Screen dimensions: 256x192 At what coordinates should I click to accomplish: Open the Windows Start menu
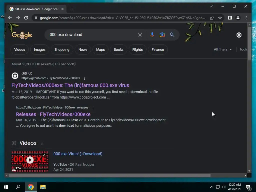coord(6,187)
